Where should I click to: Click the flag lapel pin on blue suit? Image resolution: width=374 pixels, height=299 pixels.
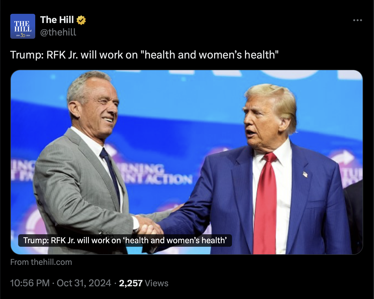tap(305, 174)
